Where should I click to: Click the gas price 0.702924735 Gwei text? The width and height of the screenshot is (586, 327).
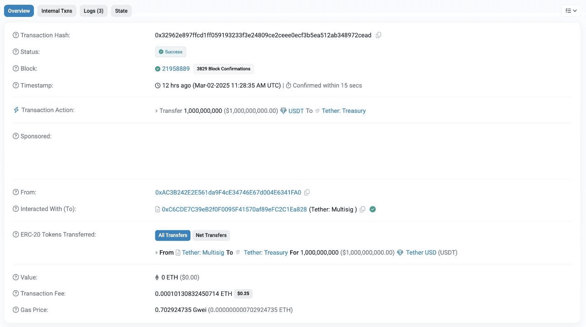pos(181,310)
